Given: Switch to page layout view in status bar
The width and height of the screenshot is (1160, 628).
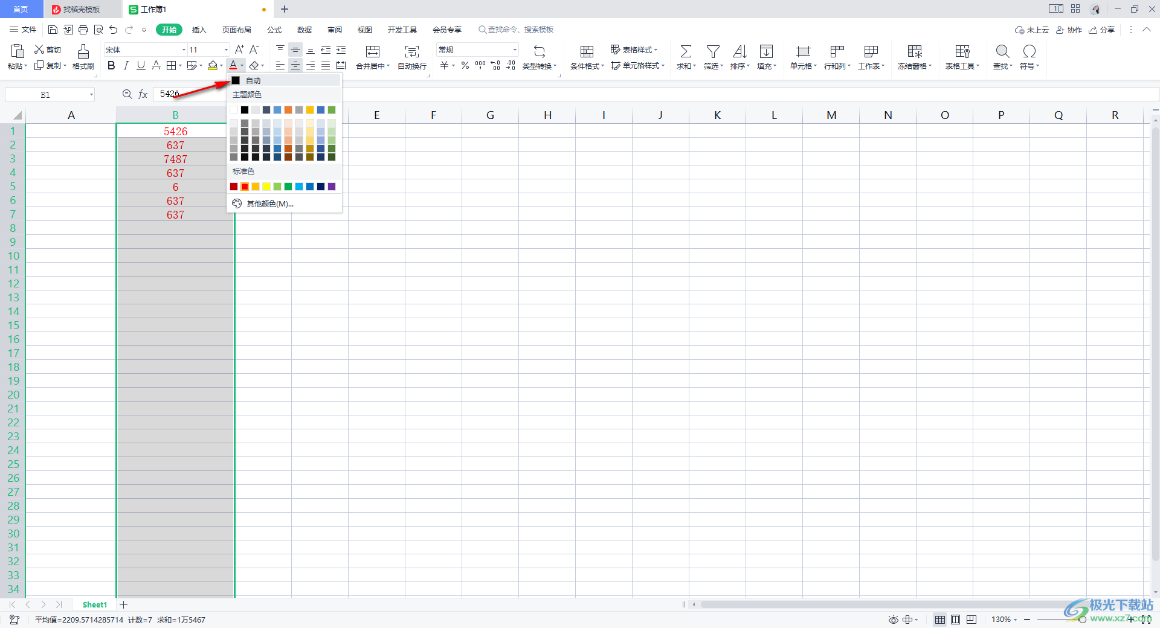Looking at the screenshot, I should (x=955, y=620).
